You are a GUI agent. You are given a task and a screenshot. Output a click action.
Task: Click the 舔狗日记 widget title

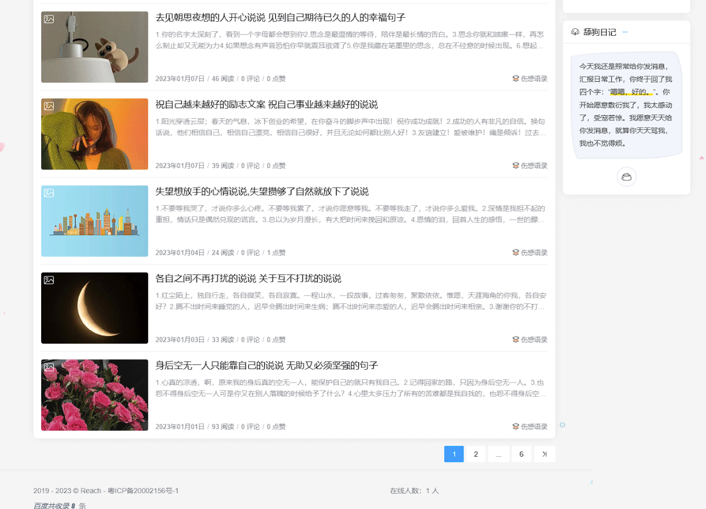600,32
